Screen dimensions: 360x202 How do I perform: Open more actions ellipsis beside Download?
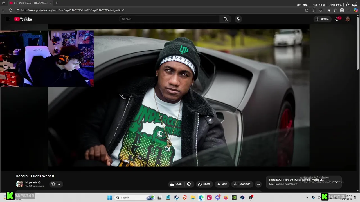[258, 184]
